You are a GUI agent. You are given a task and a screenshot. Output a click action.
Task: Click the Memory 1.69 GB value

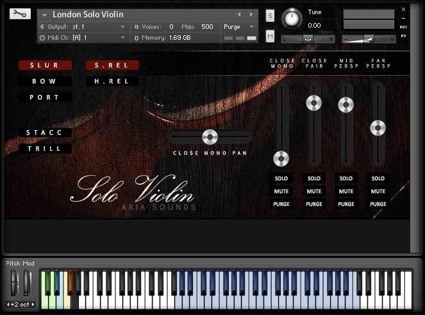pos(180,38)
